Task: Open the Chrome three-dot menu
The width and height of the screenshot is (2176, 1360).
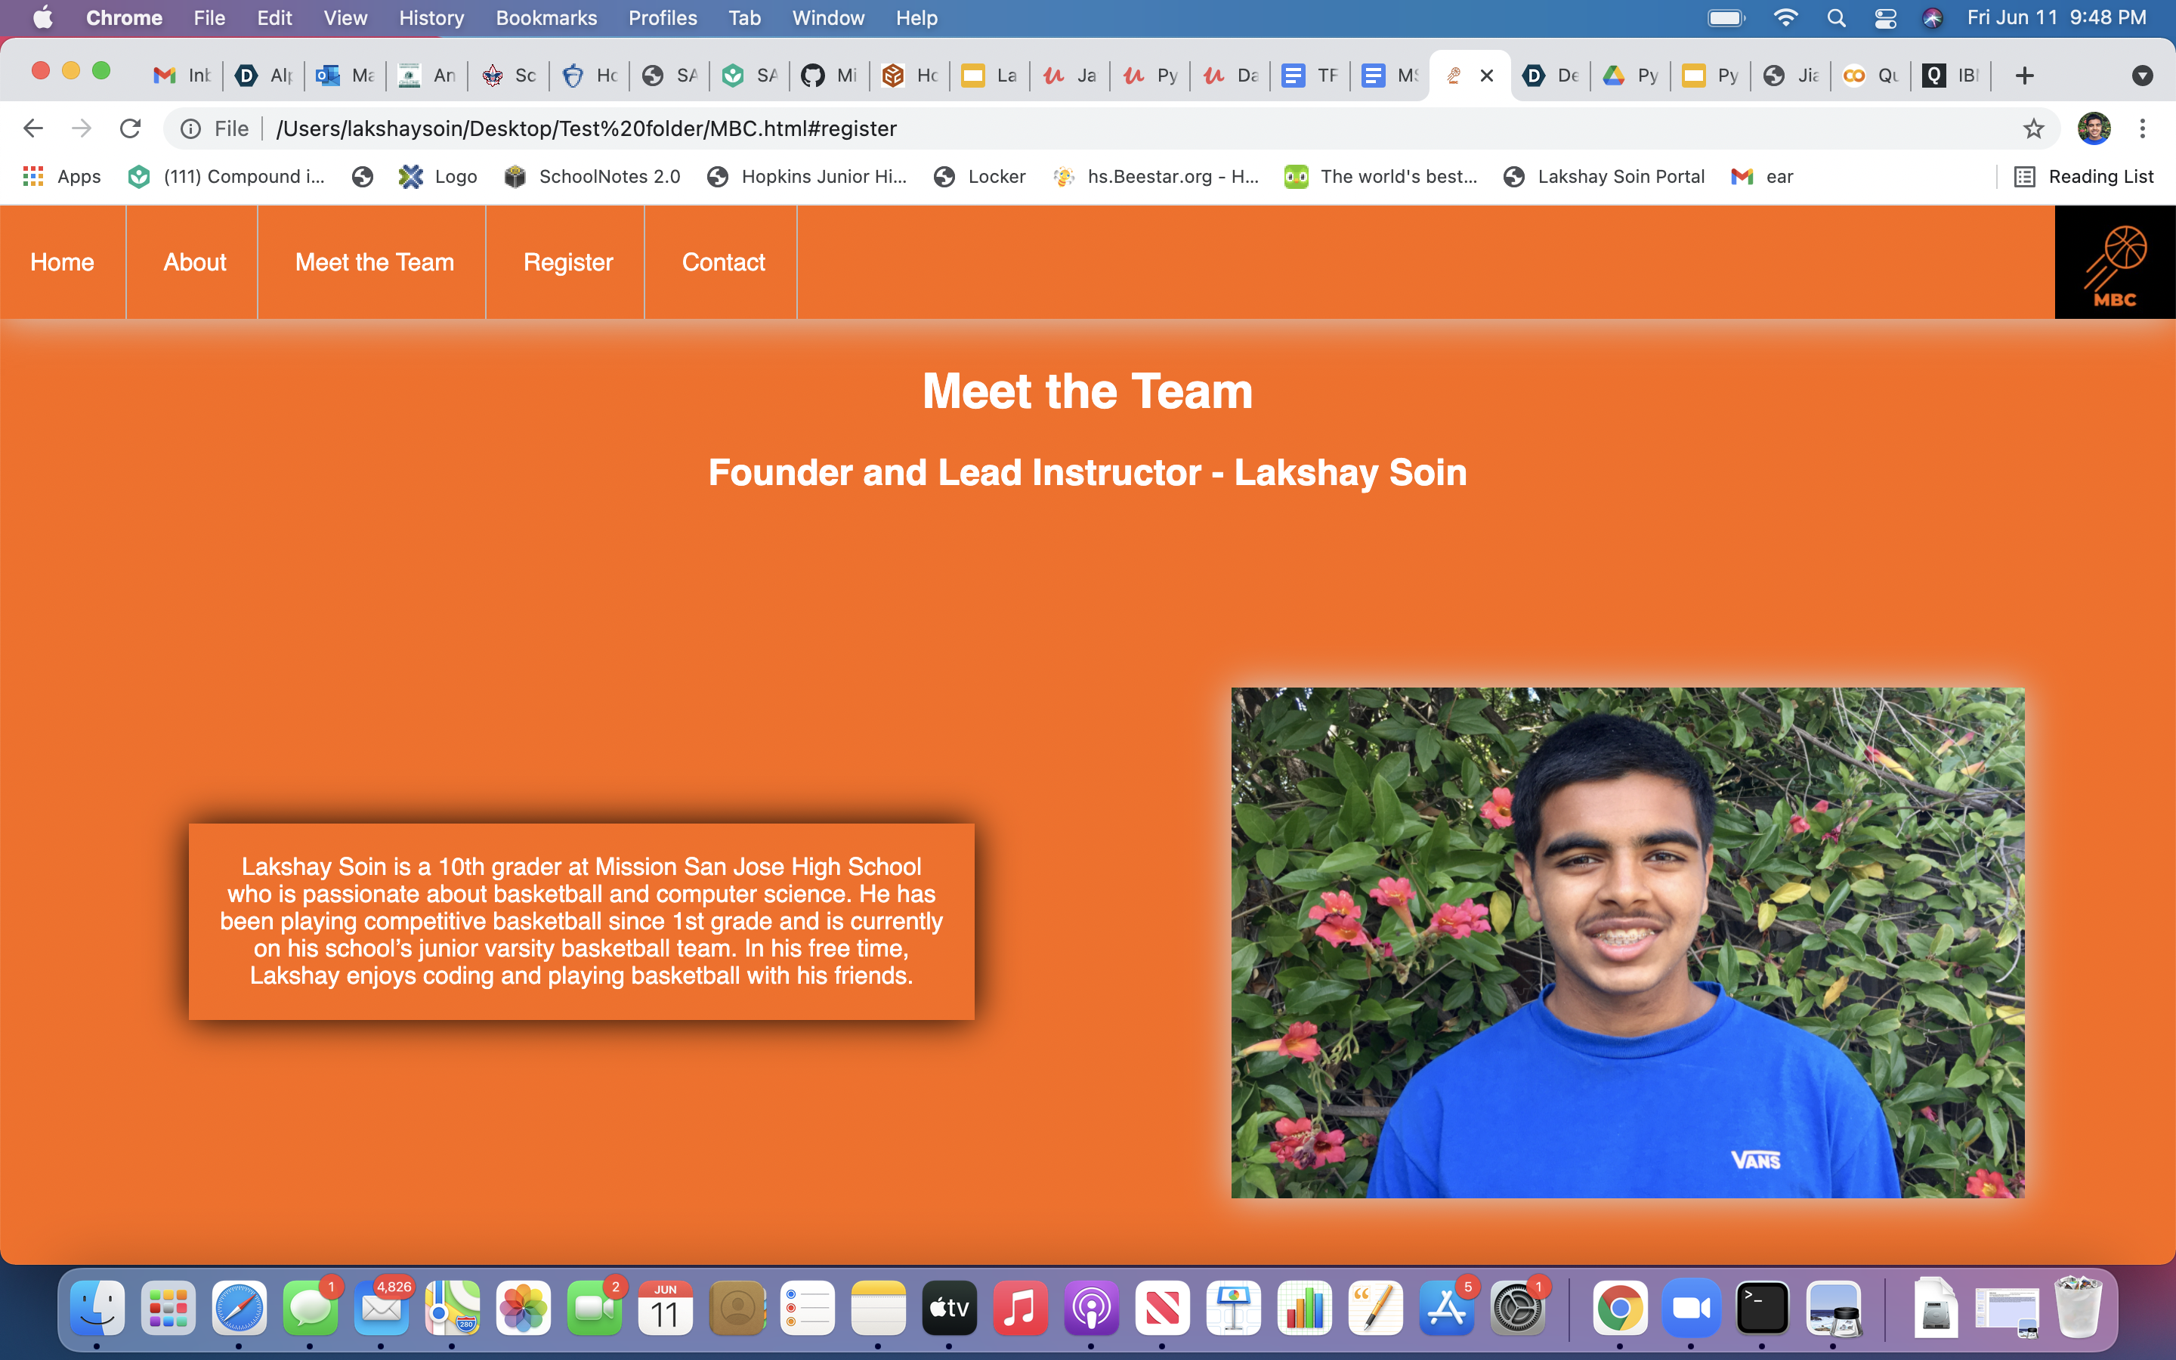Action: pyautogui.click(x=2142, y=128)
